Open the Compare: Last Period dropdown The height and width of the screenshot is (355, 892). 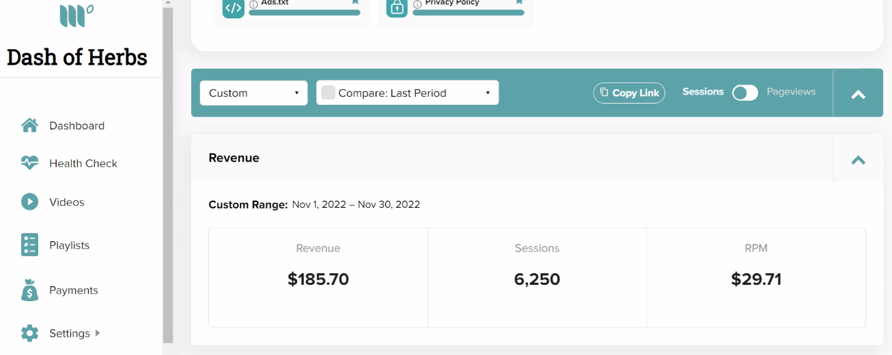408,93
